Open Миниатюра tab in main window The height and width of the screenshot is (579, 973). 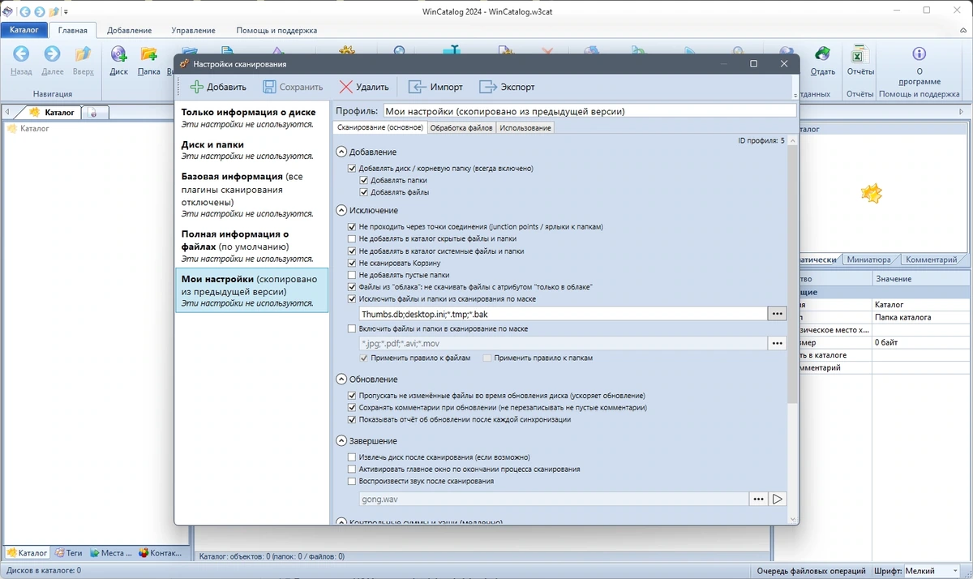coord(868,259)
